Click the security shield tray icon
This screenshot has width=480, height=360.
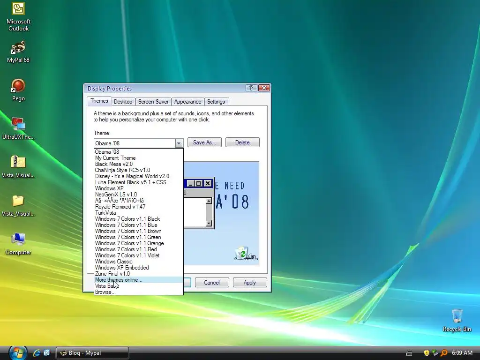427,353
